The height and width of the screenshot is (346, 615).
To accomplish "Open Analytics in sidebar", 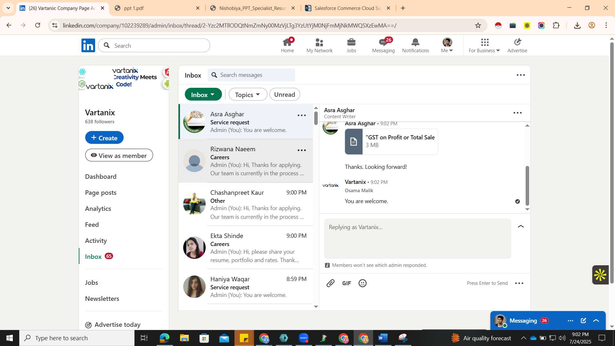I will click(x=98, y=209).
